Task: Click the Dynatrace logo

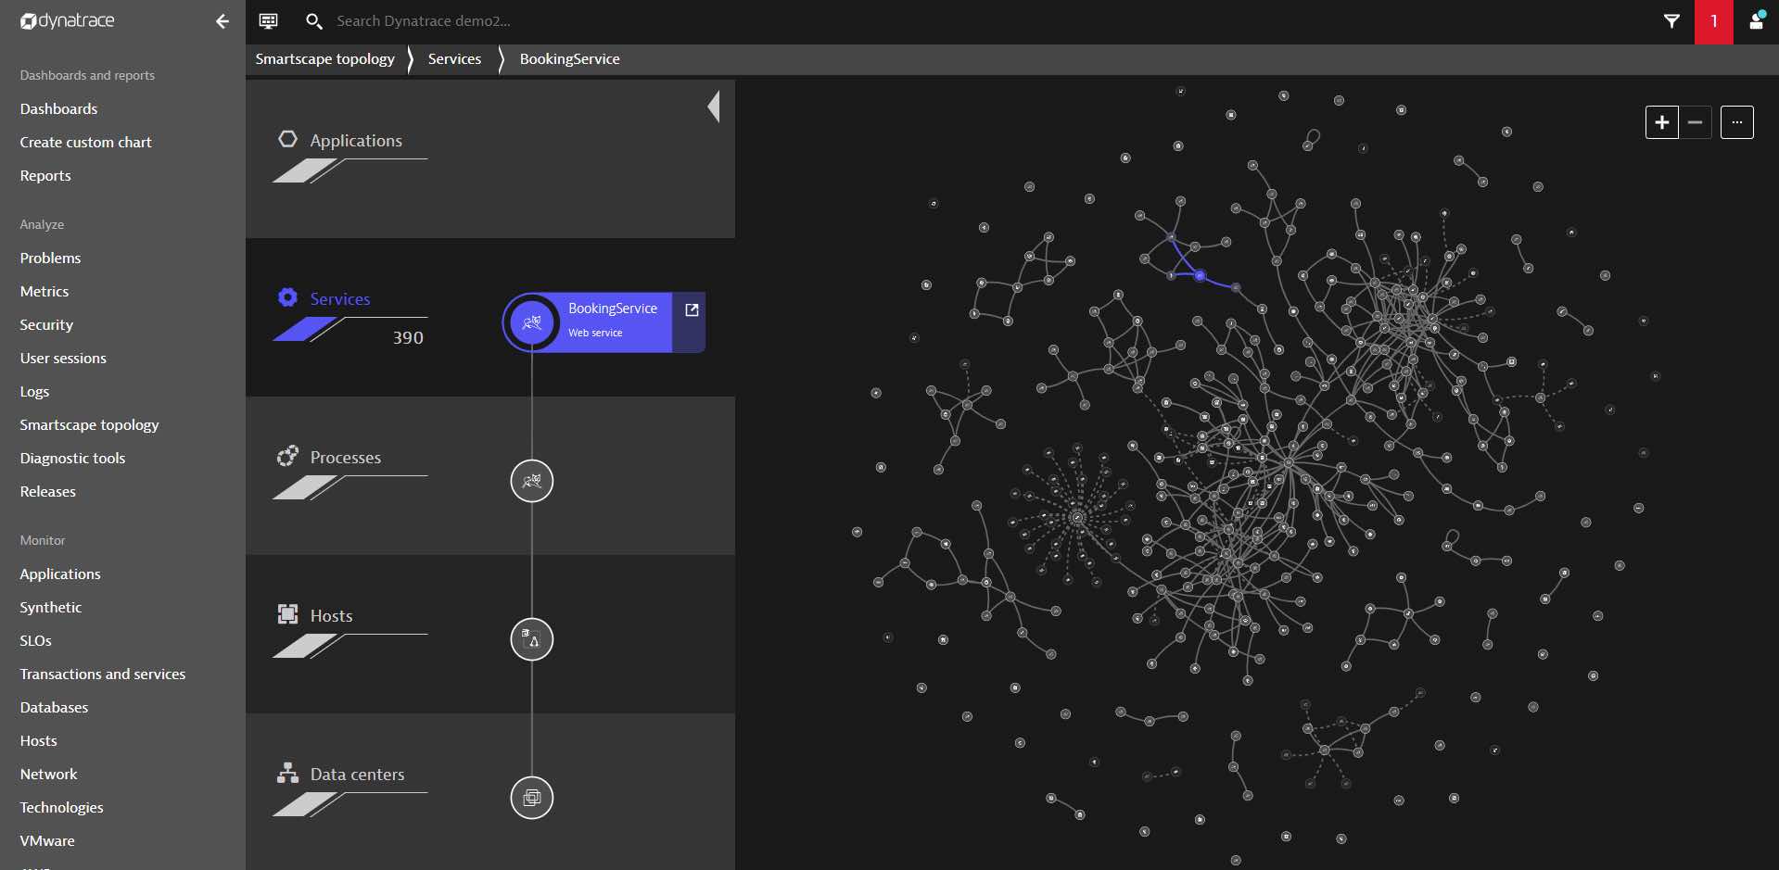Action: 67,20
